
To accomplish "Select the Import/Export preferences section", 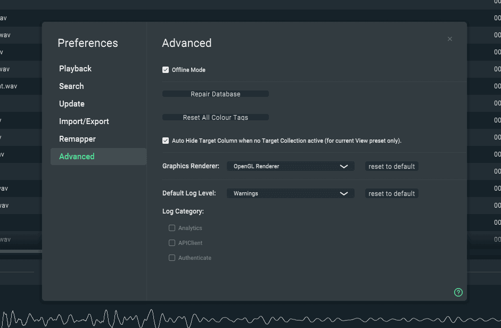I will [x=84, y=121].
